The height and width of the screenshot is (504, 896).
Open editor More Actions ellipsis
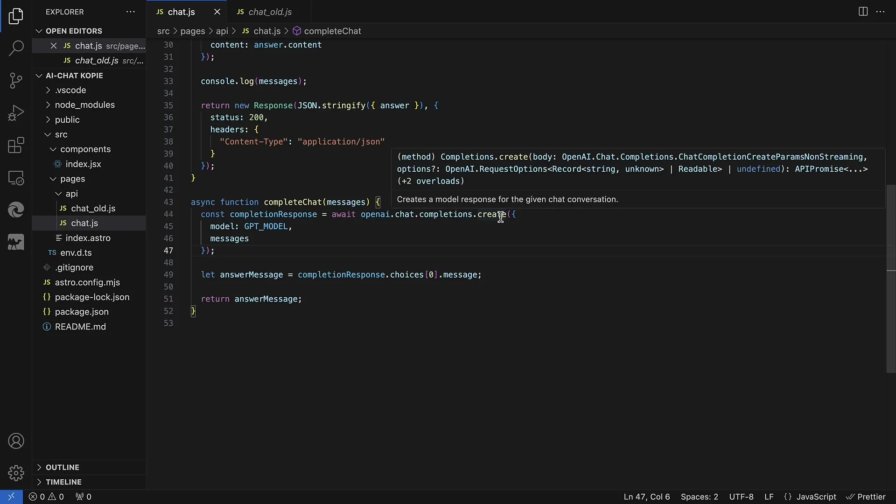(x=881, y=12)
